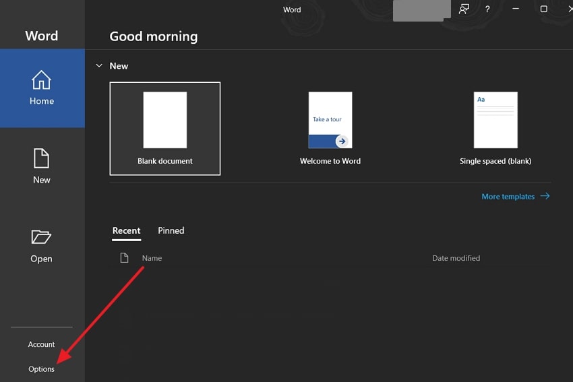This screenshot has height=382, width=573.
Task: Sort files by Name column
Action: tap(152, 258)
